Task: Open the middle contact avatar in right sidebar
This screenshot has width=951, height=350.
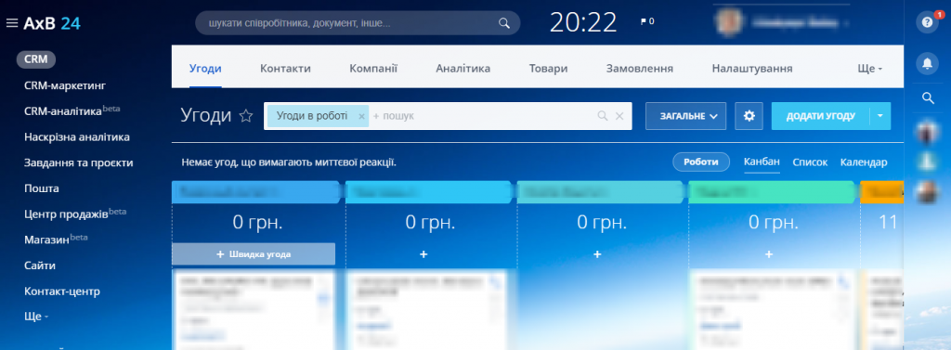Action: coord(928,162)
